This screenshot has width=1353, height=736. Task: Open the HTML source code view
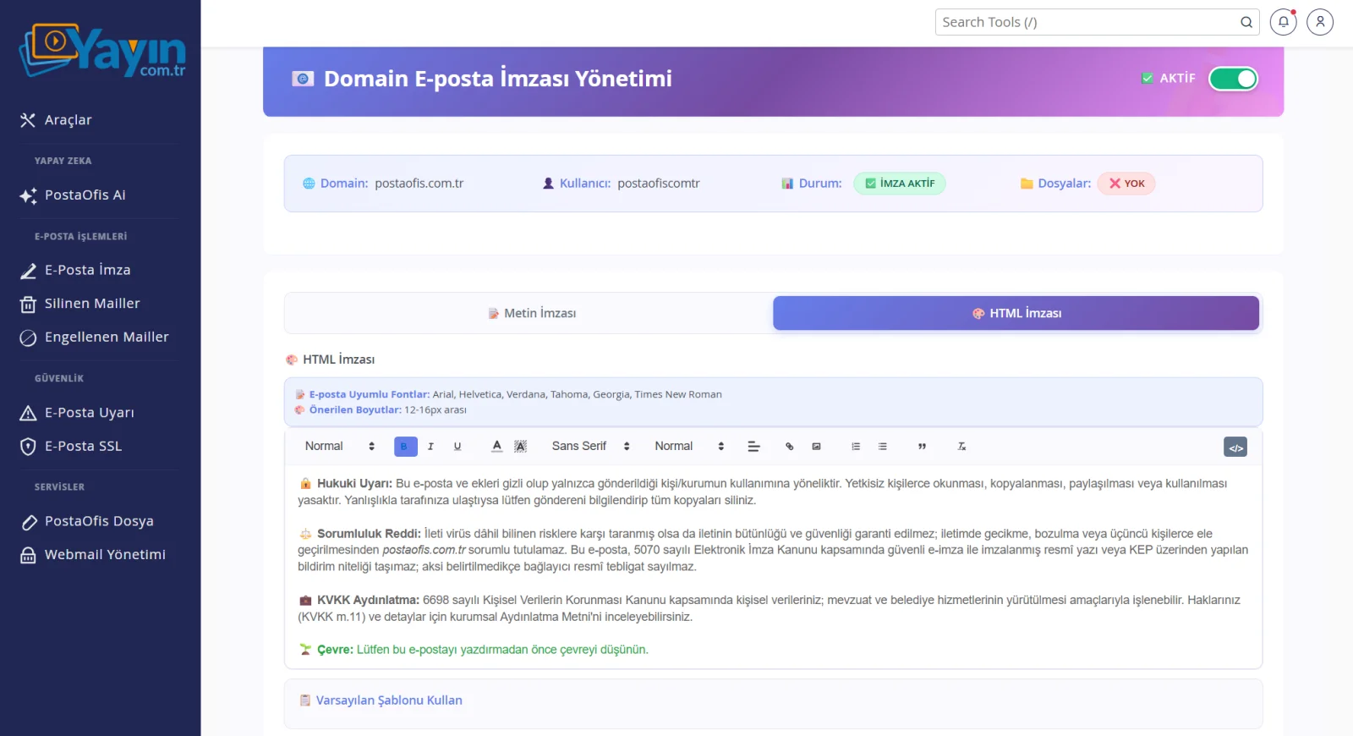(x=1235, y=448)
